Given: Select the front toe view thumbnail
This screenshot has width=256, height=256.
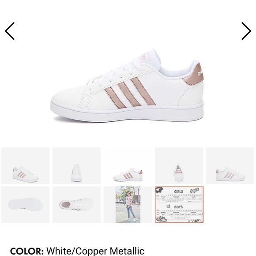Looking at the screenshot, I should pyautogui.click(x=76, y=166).
